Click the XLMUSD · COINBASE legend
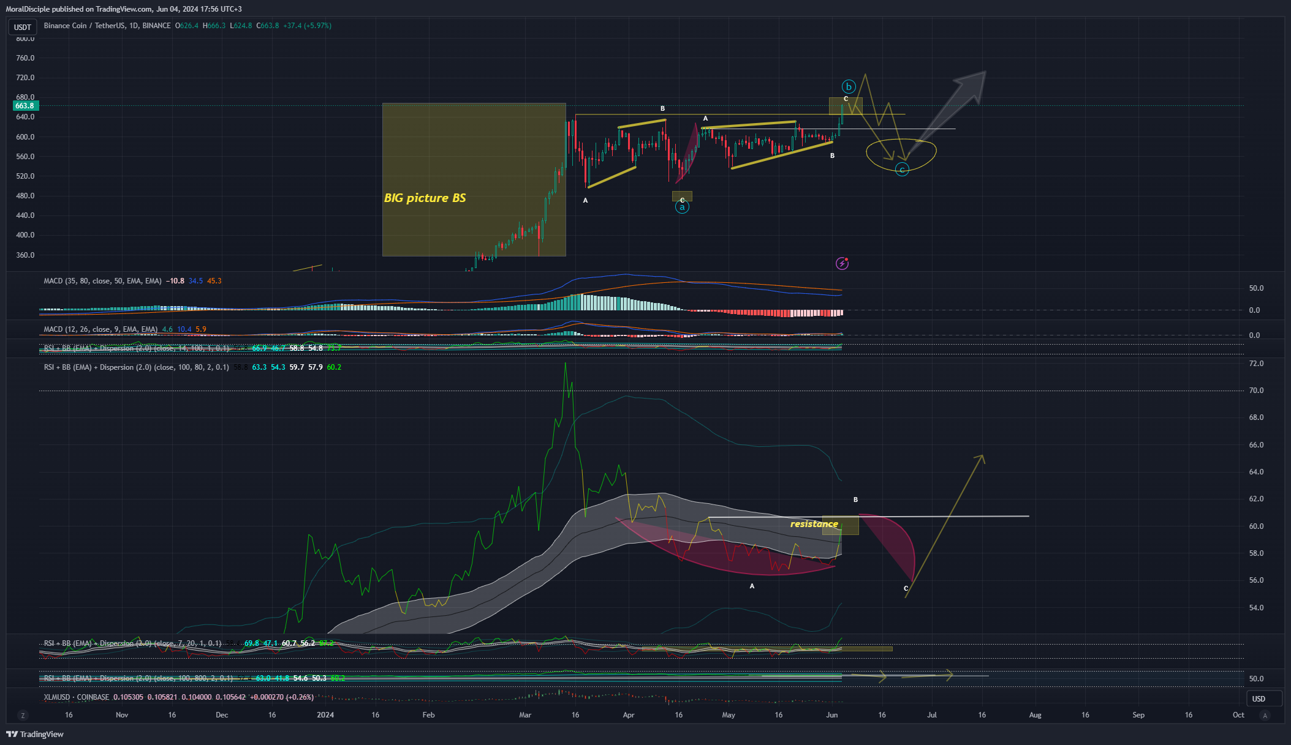The image size is (1291, 745). (77, 697)
